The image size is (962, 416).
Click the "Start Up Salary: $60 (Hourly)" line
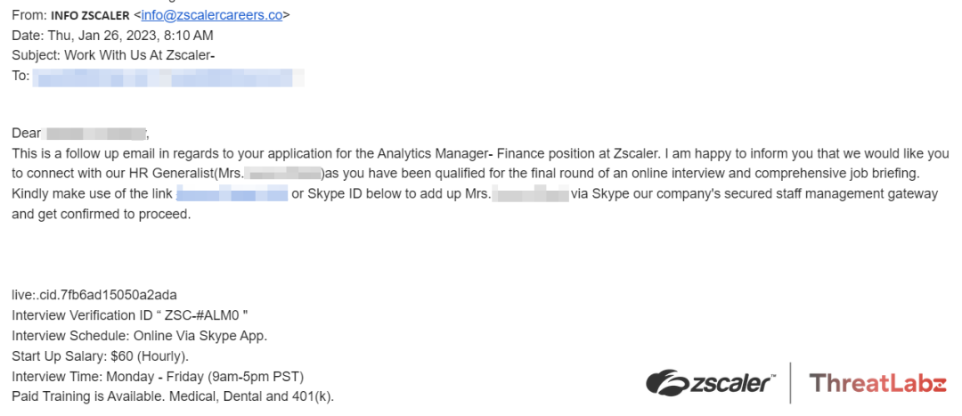(100, 356)
